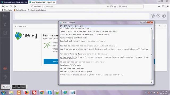This screenshot has width=170, height=95.
Task: Open a new Firefox tab
Action: [x=58, y=2]
